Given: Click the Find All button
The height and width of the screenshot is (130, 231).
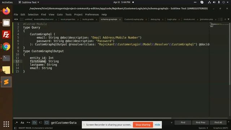Looking at the screenshot, I should 218,122.
